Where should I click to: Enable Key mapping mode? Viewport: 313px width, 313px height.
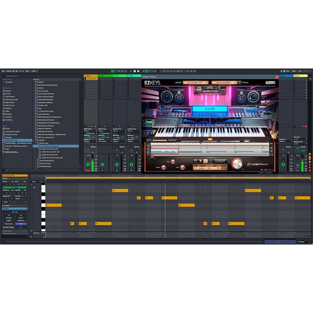click(x=288, y=71)
